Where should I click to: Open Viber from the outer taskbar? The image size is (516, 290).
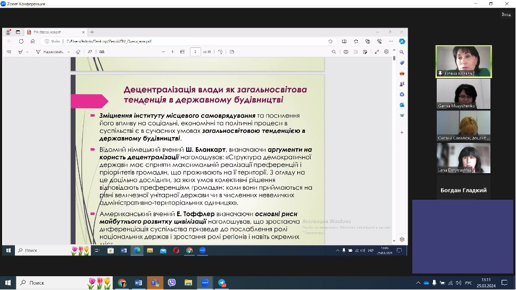click(x=172, y=283)
